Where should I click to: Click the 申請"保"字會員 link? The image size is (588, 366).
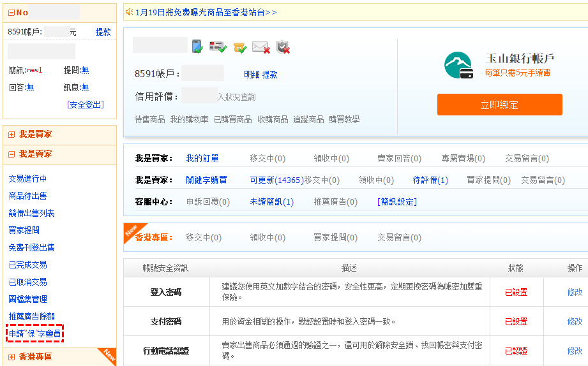coord(34,333)
